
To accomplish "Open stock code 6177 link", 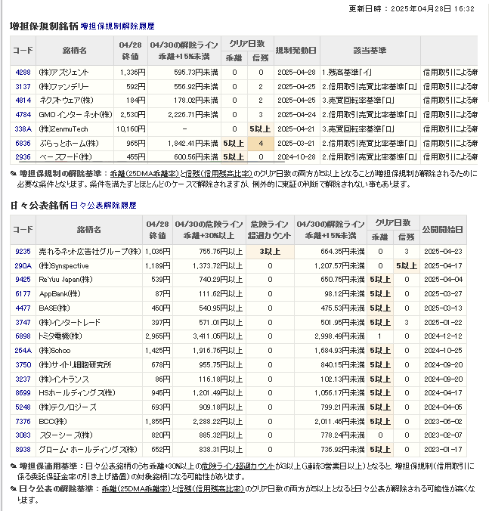I will point(23,294).
